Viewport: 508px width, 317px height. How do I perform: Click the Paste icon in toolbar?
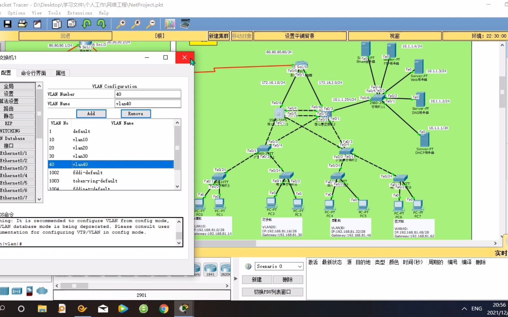point(71,24)
